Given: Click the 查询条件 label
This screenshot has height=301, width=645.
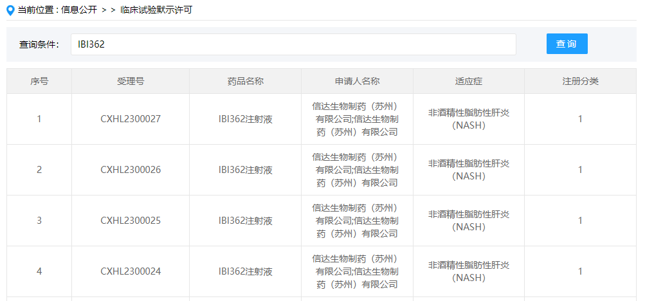Looking at the screenshot, I should point(39,44).
